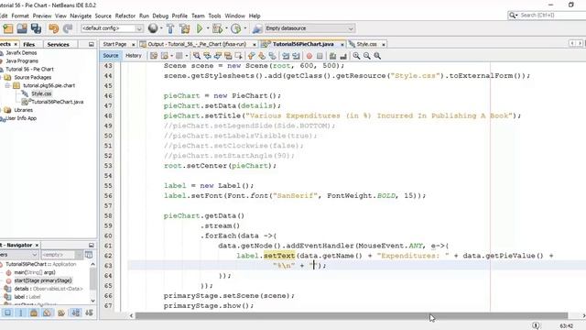This screenshot has height=330, width=586.
Task: Clean and Build project with broom icon
Action: click(x=185, y=28)
